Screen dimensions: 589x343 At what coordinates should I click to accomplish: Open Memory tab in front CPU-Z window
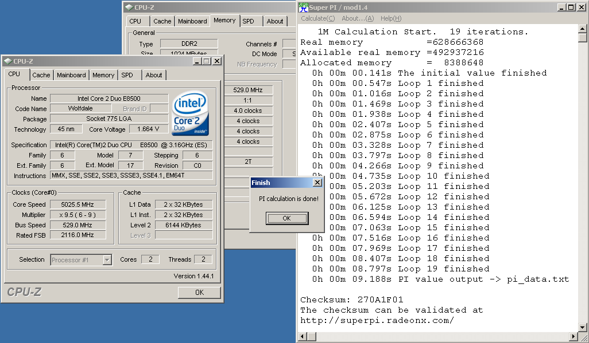coord(103,75)
